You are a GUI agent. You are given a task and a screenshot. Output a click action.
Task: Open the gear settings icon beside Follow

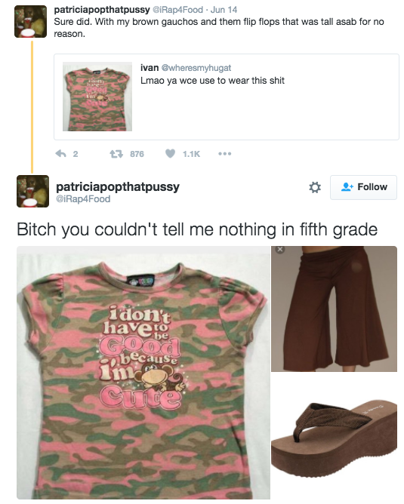point(315,187)
